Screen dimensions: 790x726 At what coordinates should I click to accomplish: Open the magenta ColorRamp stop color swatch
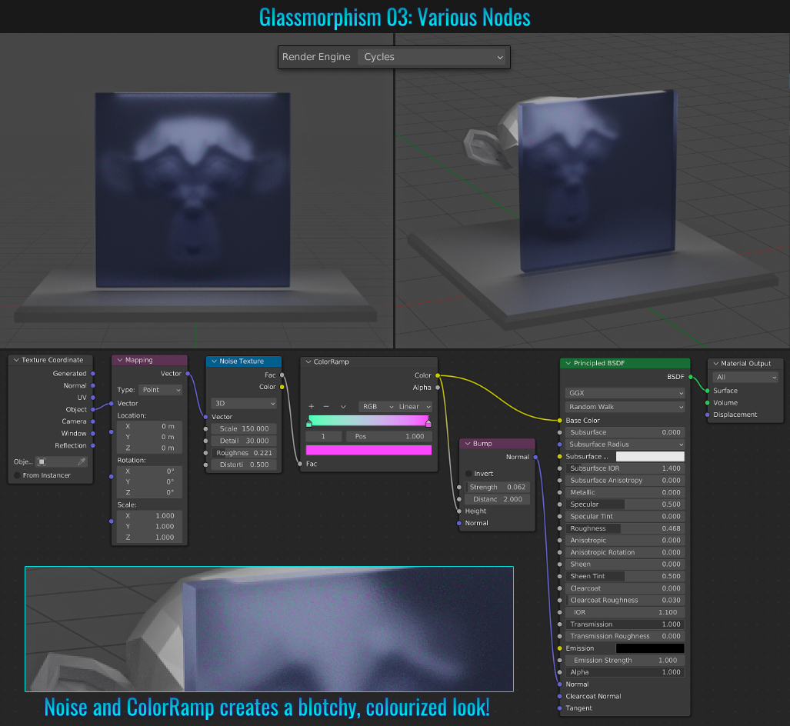pos(368,451)
